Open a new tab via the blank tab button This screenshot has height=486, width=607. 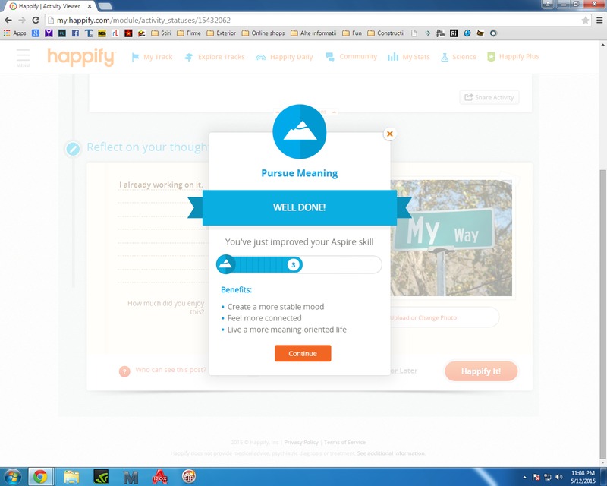click(105, 6)
